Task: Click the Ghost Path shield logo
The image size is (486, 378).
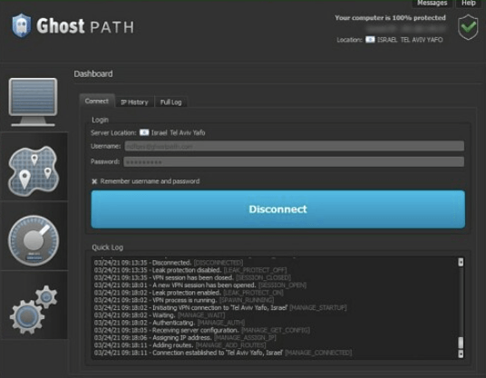Action: click(x=22, y=25)
